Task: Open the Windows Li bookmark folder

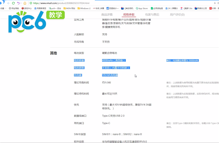Action: click(84, 8)
